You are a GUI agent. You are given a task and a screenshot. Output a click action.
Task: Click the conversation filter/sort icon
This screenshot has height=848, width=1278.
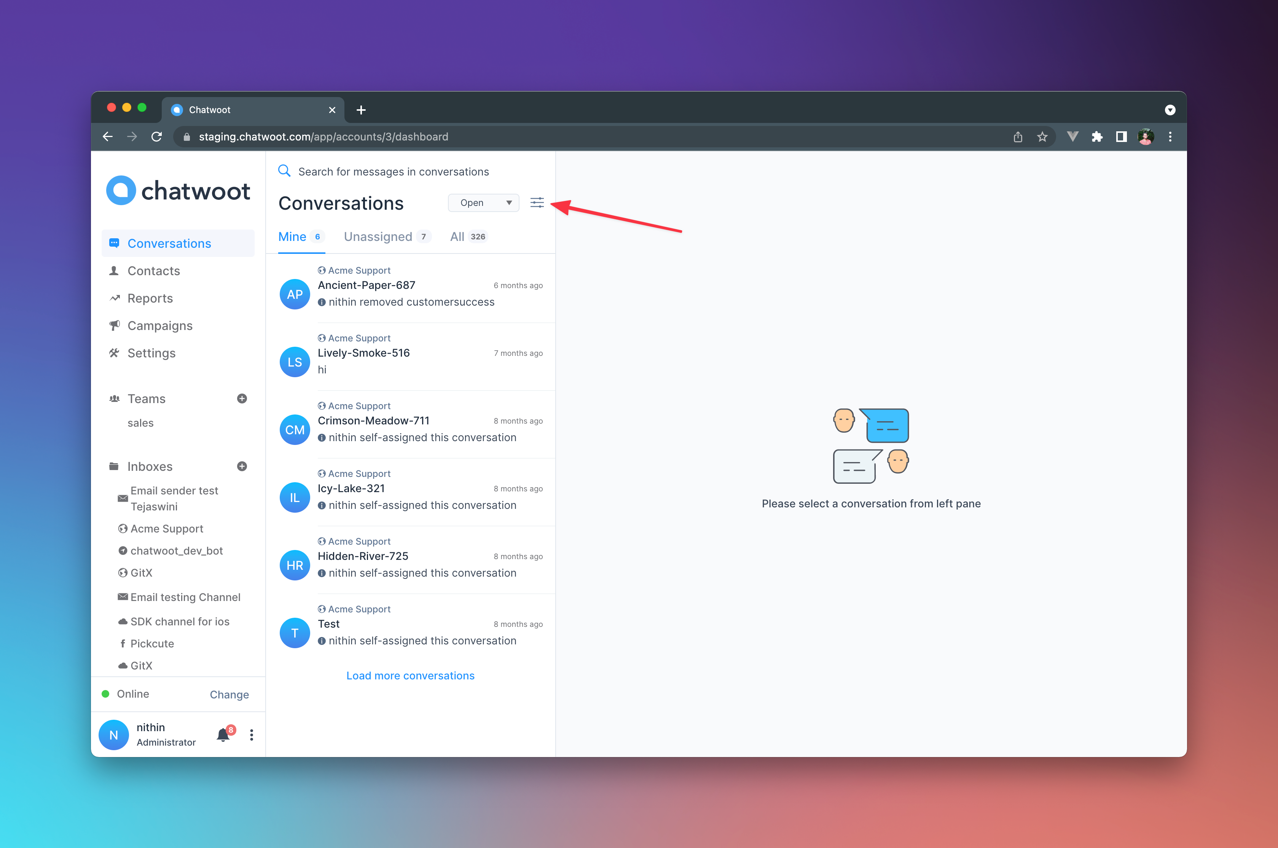(536, 202)
